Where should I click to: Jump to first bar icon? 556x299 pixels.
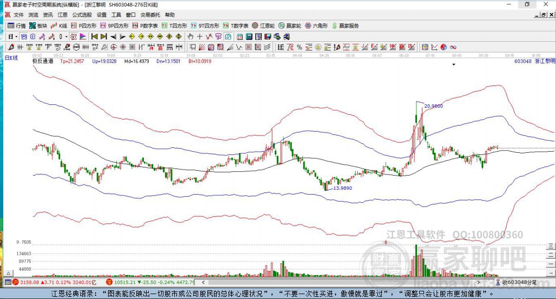94,36
